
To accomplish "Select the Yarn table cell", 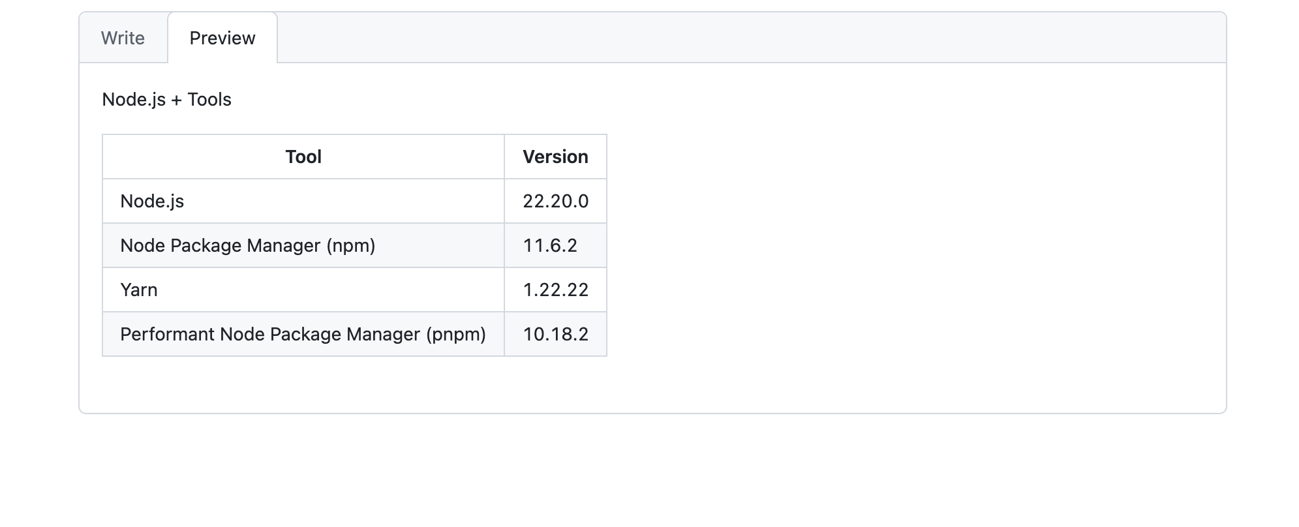I will pyautogui.click(x=139, y=290).
